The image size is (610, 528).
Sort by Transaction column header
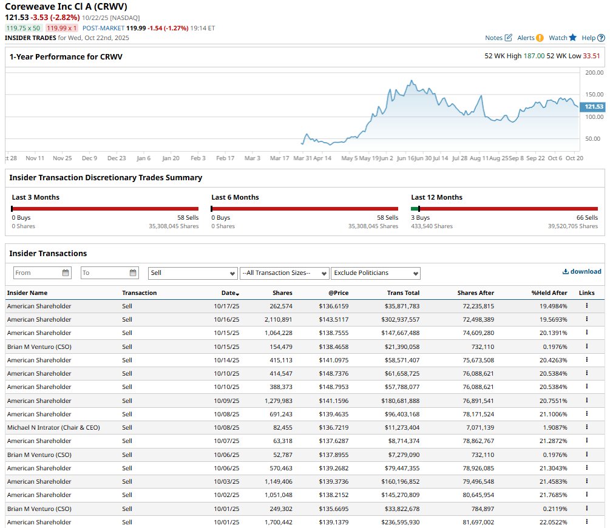pos(139,293)
